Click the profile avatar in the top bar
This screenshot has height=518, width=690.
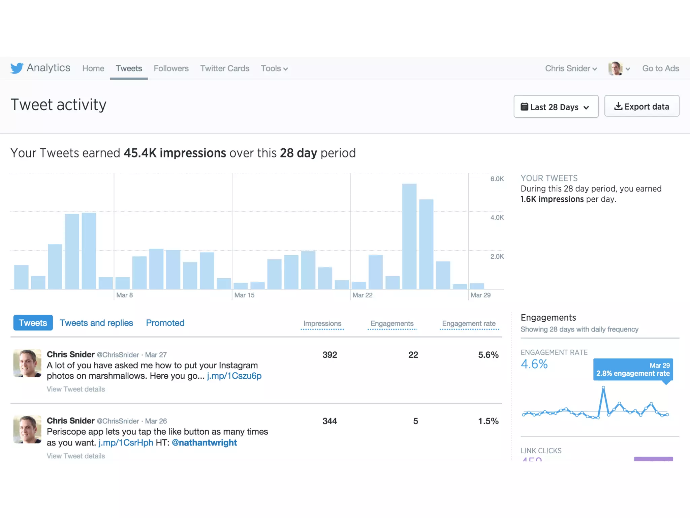coord(615,68)
